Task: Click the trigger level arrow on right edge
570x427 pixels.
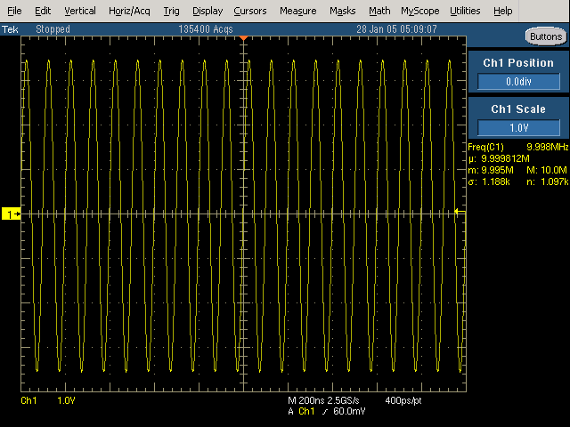Action: point(458,211)
